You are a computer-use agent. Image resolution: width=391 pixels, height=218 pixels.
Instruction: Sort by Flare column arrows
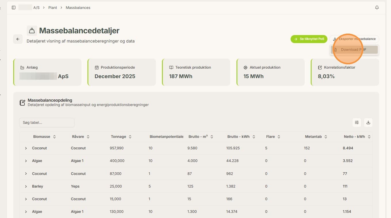(x=279, y=137)
